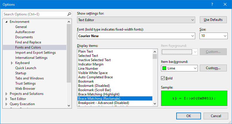232x124 pixels.
Task: Expand the Keyboard tree node
Action: coord(12,63)
